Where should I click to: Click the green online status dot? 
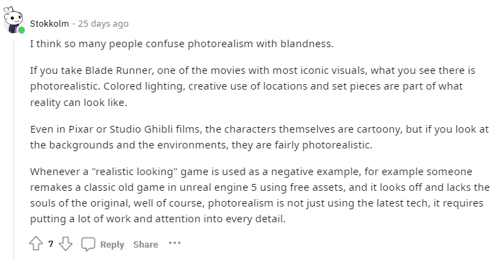(21, 30)
